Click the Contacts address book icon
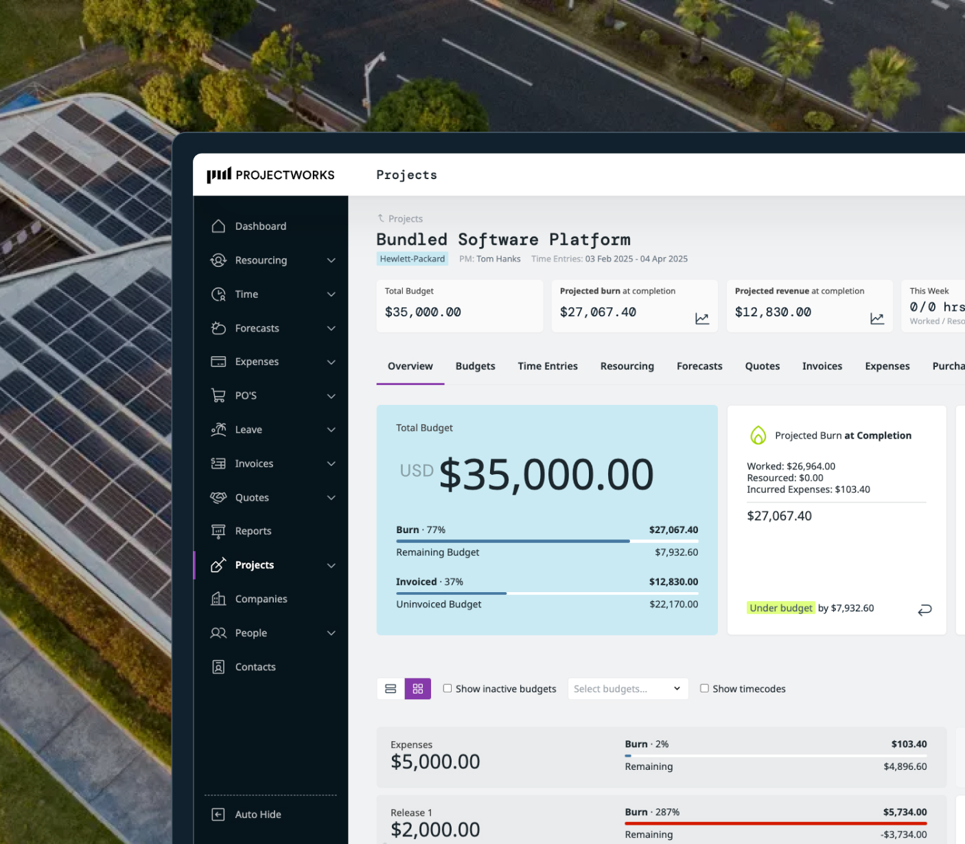 [x=218, y=667]
